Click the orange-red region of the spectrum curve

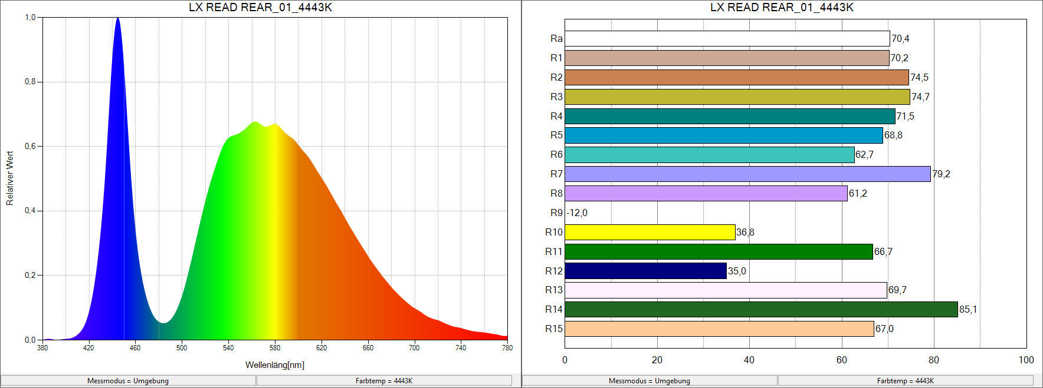(x=354, y=265)
